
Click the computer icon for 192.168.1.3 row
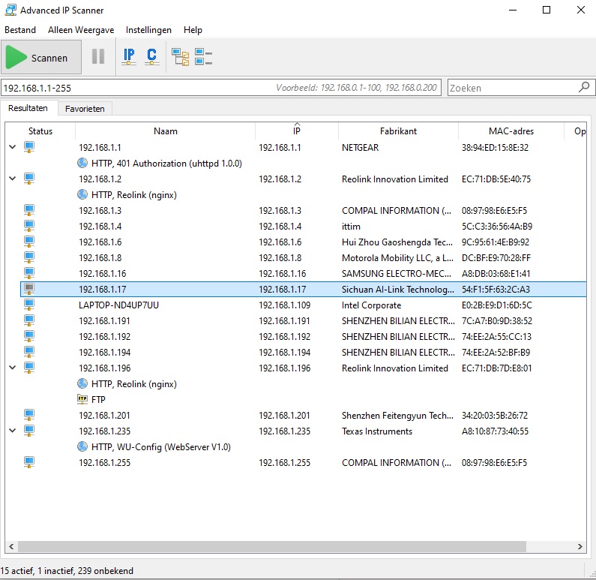(x=29, y=210)
